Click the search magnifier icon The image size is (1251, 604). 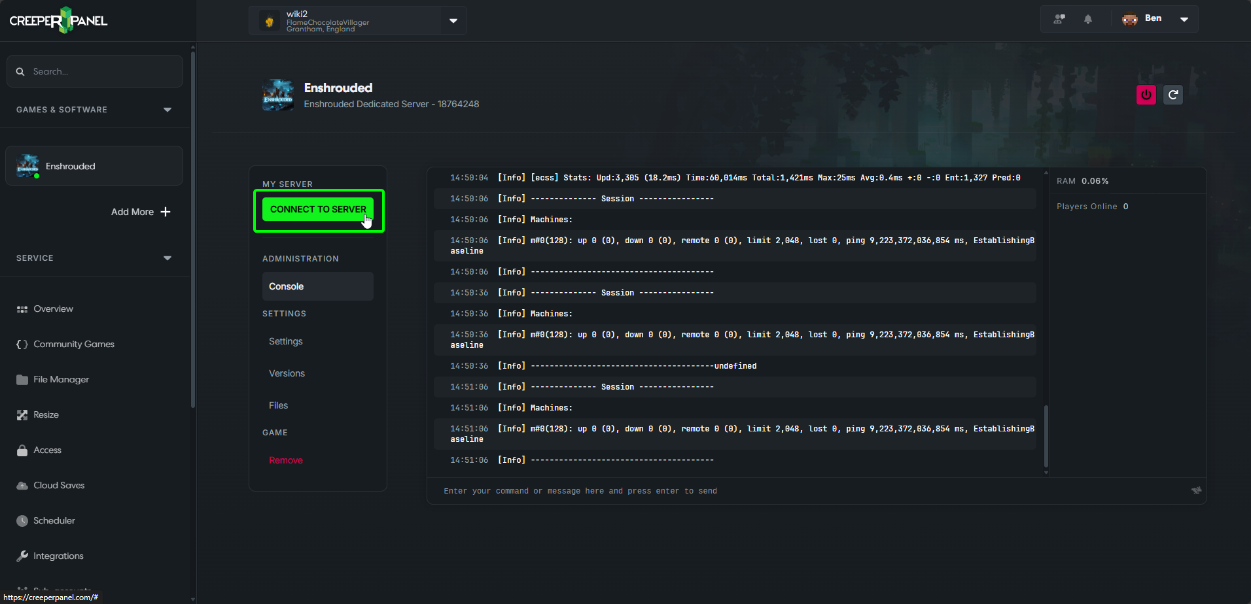[20, 71]
